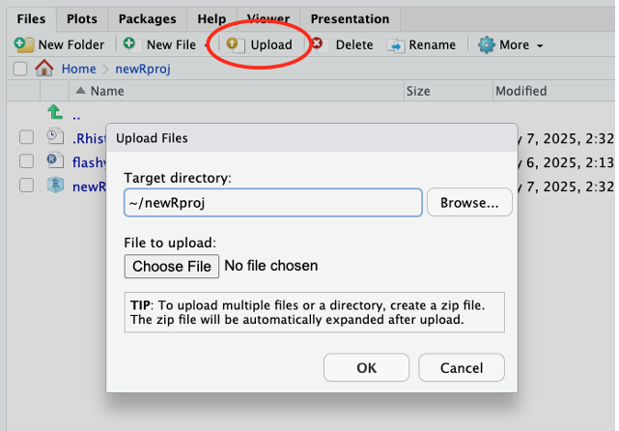Click the New Folder icon
This screenshot has width=619, height=431.
click(24, 44)
